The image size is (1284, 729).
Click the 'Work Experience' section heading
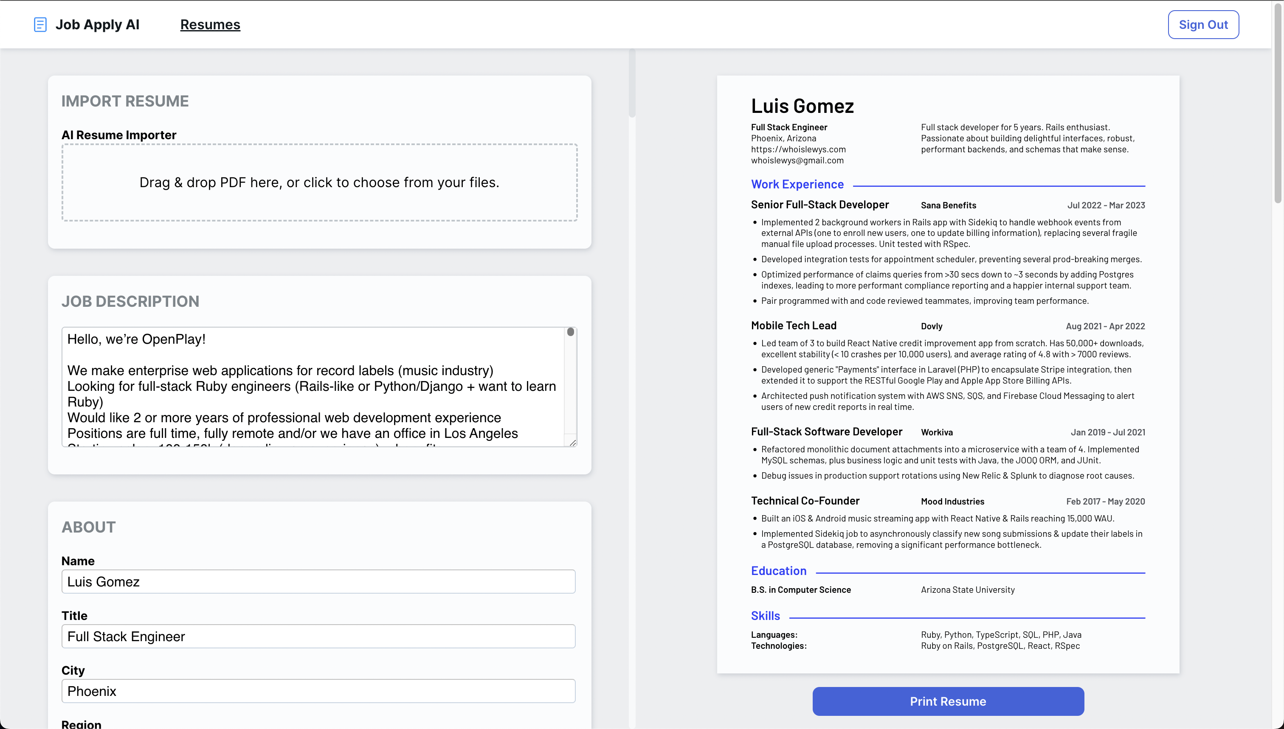point(797,184)
